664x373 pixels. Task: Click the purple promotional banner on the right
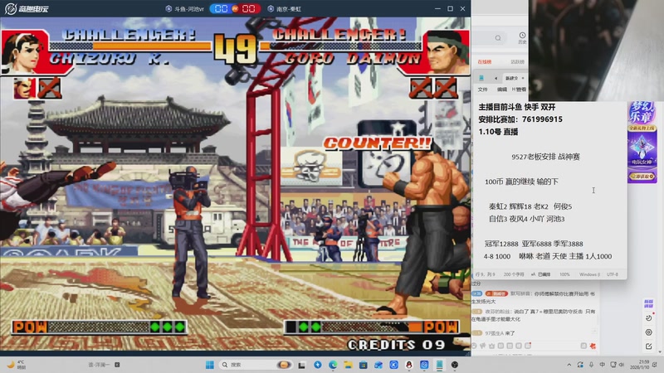pyautogui.click(x=642, y=143)
